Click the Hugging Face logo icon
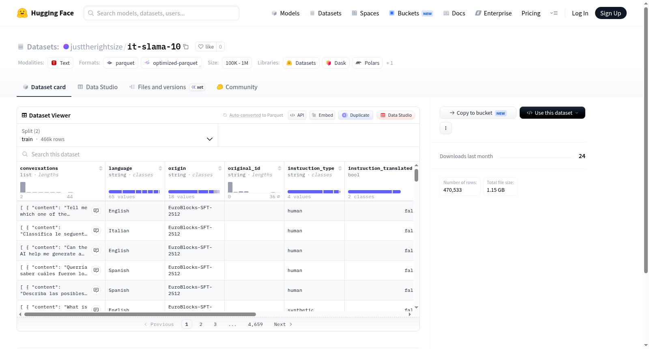The image size is (649, 349). click(22, 13)
